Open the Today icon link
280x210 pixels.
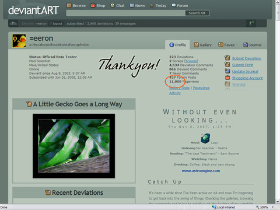tap(152, 5)
